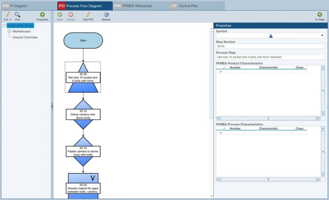
Task: Refresh the process flow diagram
Action: tap(106, 14)
